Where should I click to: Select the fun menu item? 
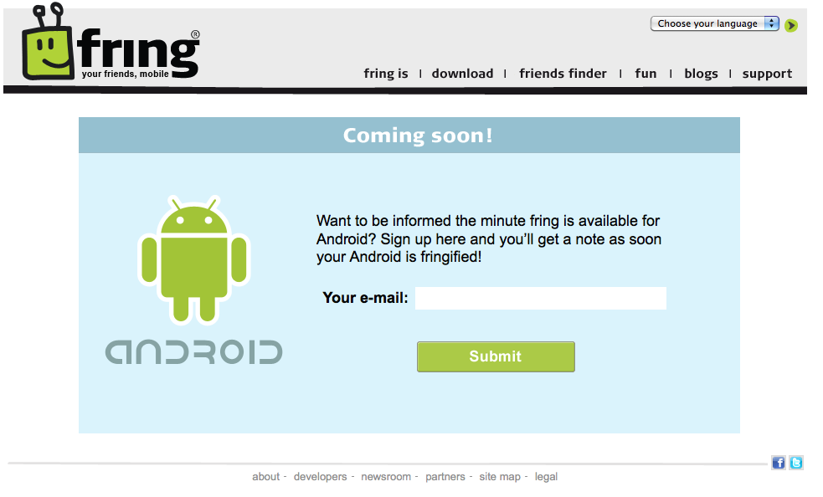(x=646, y=74)
